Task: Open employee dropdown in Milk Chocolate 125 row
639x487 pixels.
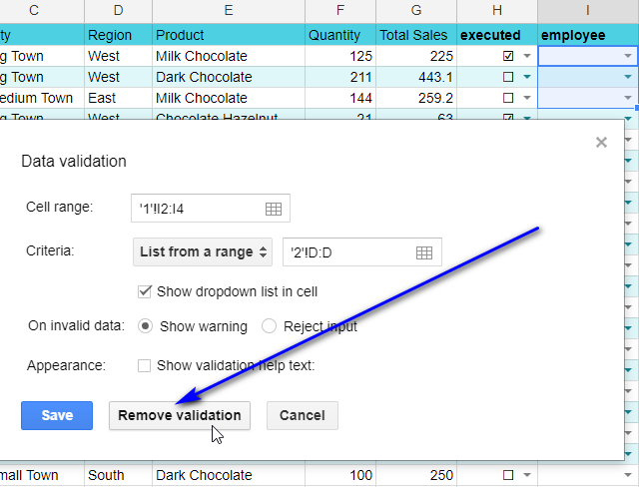Action: click(x=628, y=56)
